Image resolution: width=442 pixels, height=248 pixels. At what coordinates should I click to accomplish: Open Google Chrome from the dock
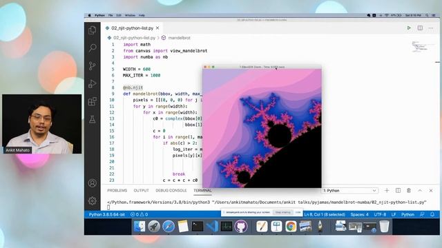291,226
